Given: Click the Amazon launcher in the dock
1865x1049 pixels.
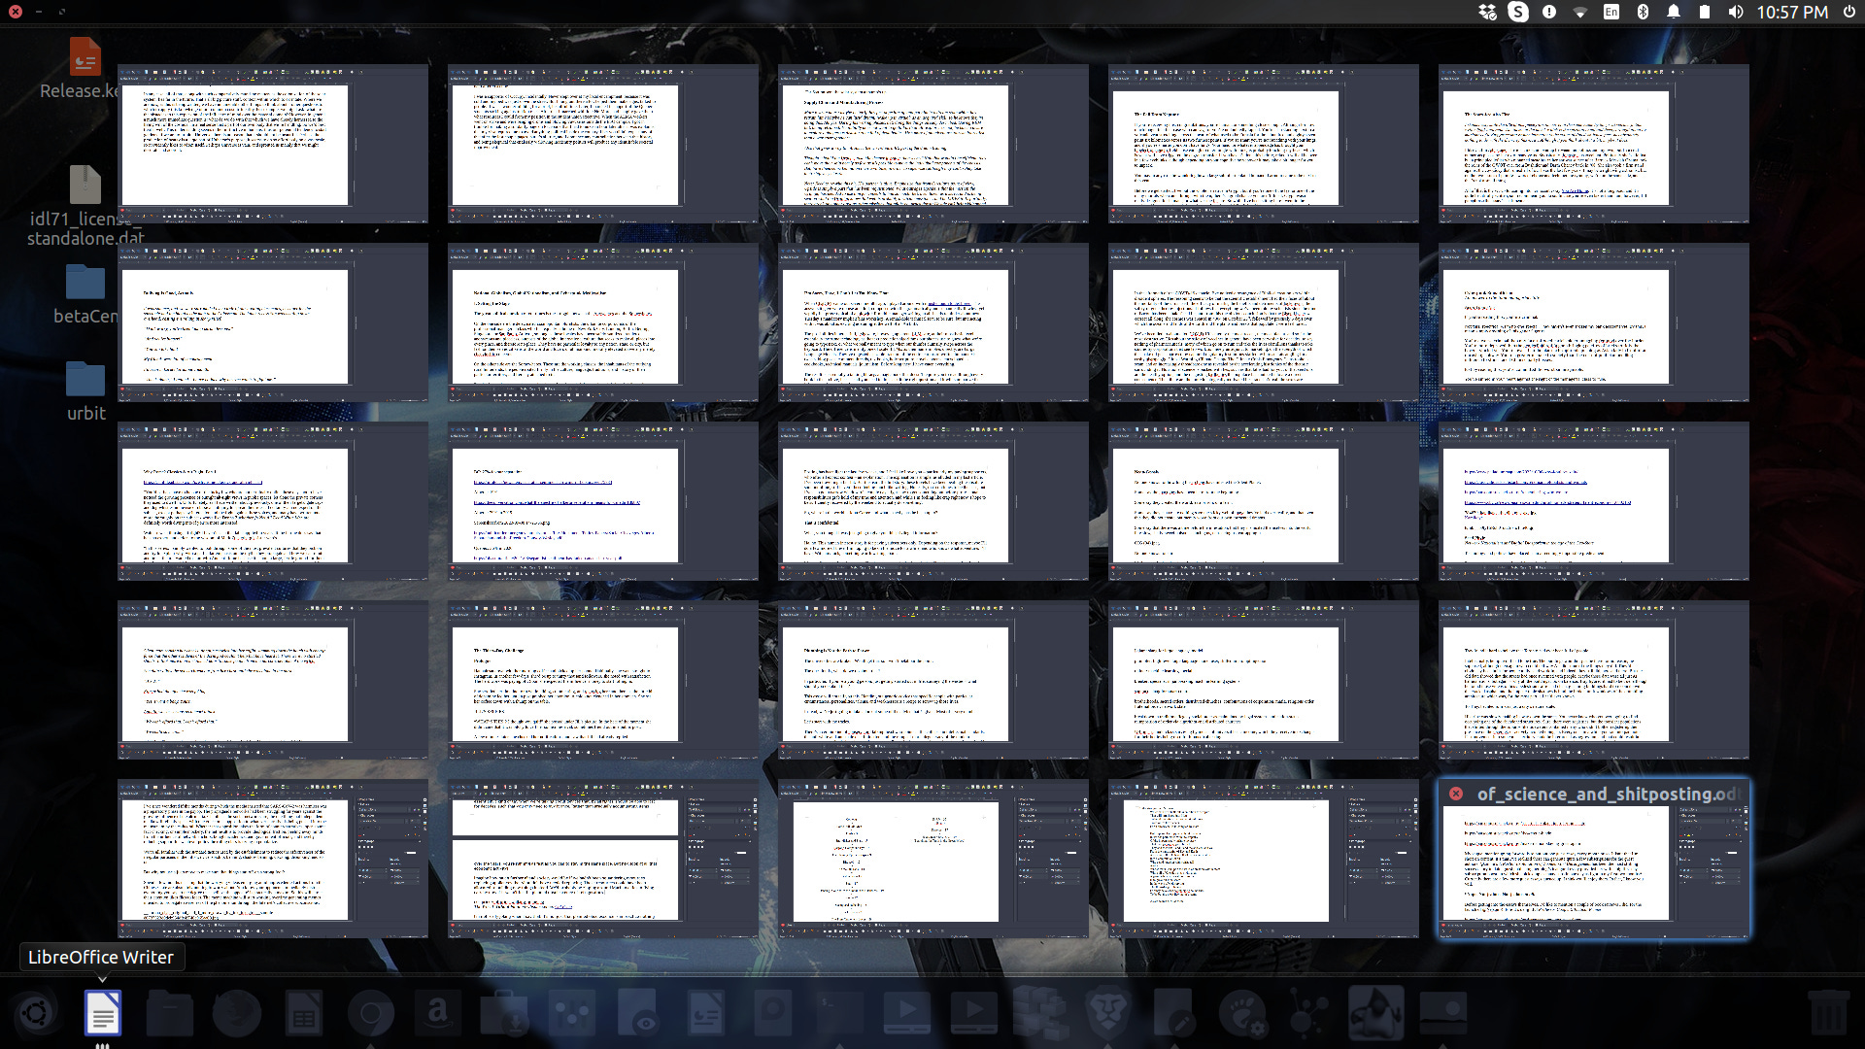Looking at the screenshot, I should point(437,1014).
